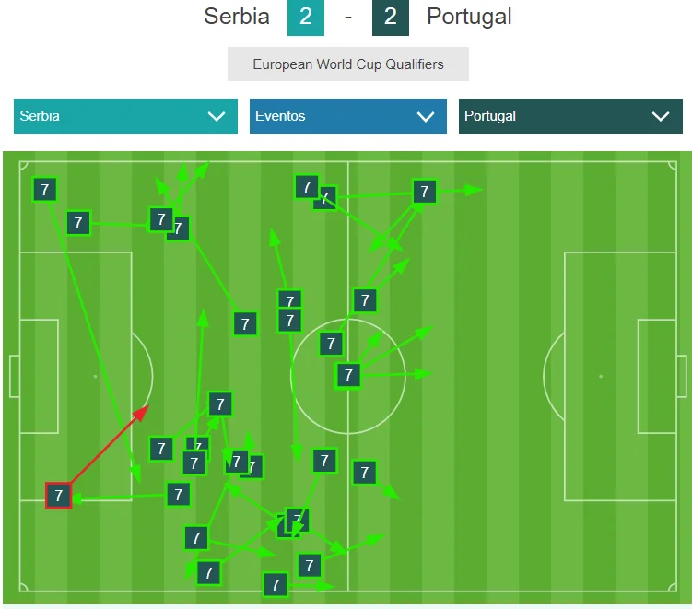
Task: Click the chevron arrow on the Portugal selector
Action: click(661, 116)
